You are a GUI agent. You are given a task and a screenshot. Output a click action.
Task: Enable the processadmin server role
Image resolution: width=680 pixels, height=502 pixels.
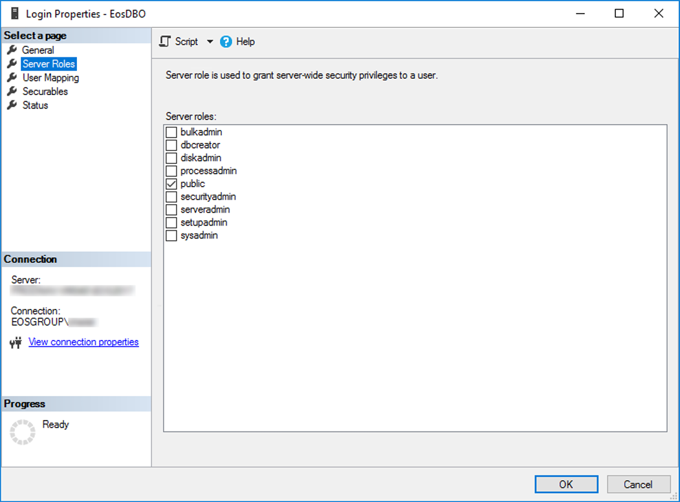[171, 171]
